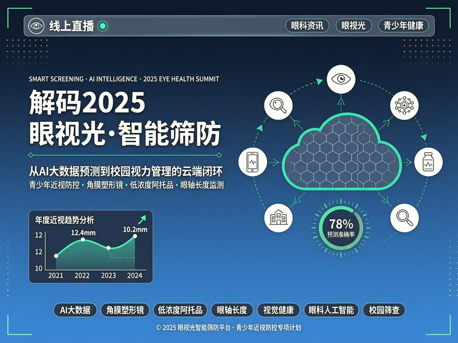Click the green trend arrow in the chart card
Screen dimensions: 458x343
click(x=142, y=219)
